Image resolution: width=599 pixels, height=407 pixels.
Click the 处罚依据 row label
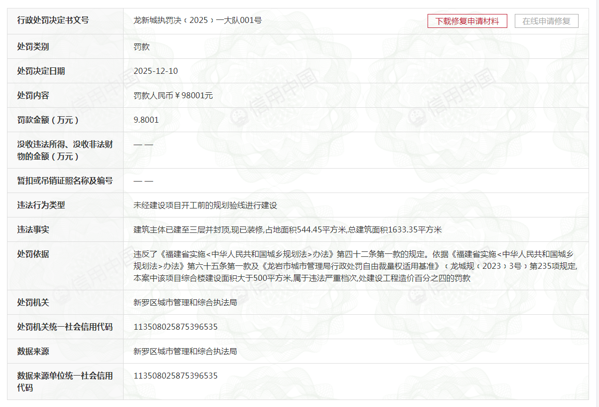click(x=33, y=254)
